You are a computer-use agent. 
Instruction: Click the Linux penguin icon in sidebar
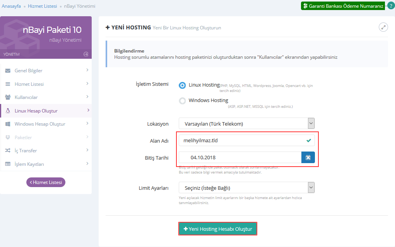click(8, 111)
